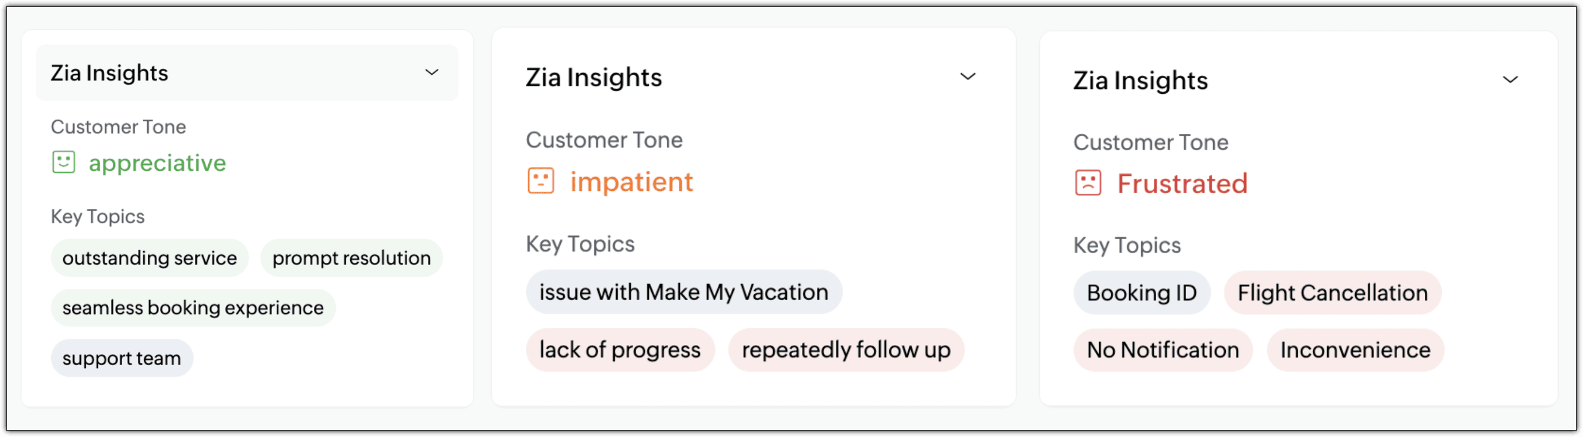This screenshot has width=1583, height=437.
Task: Click the 'Frustrated' tone label
Action: pos(1181,184)
